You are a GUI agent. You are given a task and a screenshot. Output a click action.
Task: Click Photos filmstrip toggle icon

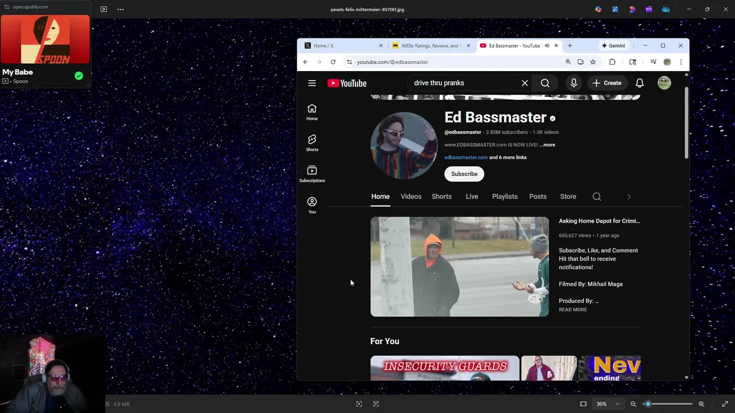103,9
